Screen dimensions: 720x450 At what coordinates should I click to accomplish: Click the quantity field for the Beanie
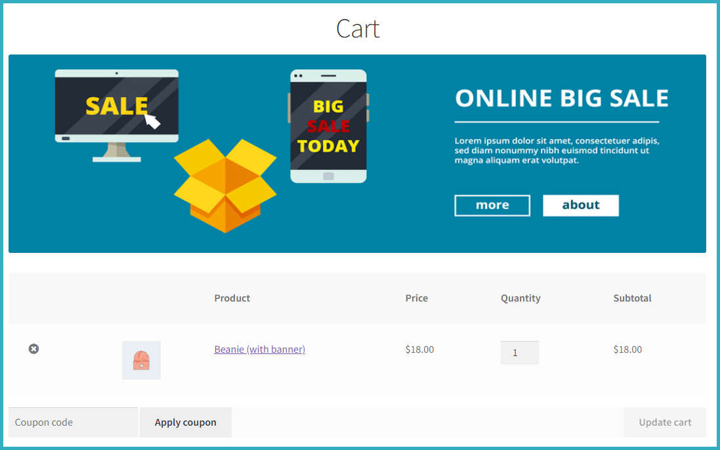point(519,353)
